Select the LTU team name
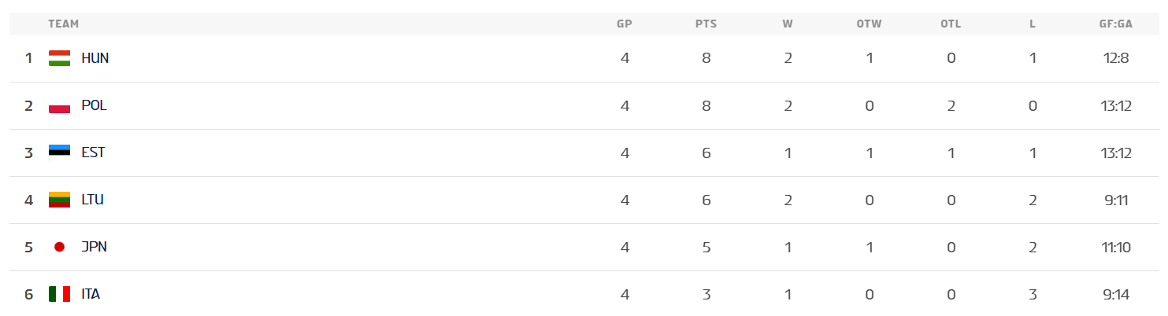1168x316 pixels. click(x=92, y=200)
